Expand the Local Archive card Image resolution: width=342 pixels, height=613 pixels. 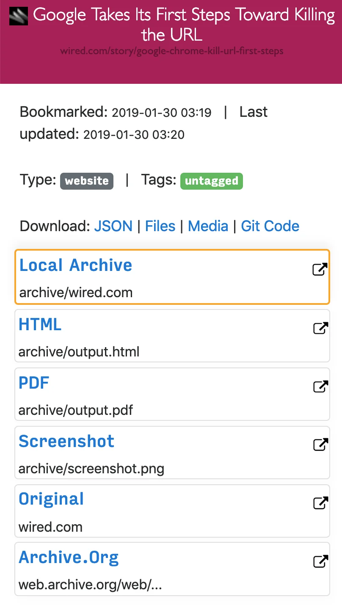point(75,265)
